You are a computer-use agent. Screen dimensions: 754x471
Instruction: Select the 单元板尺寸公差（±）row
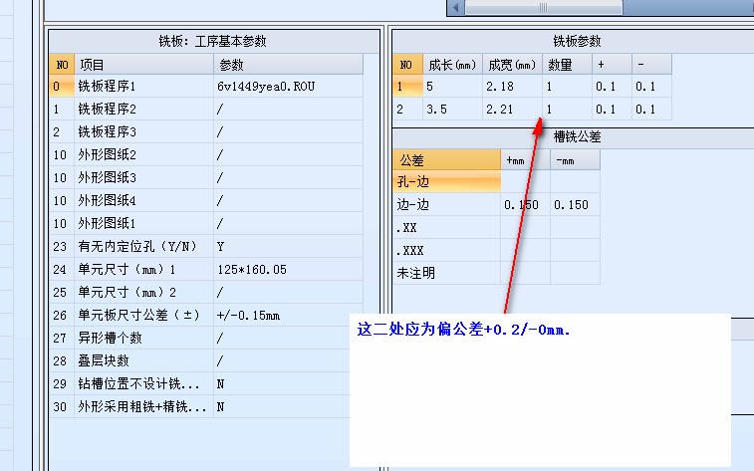pyautogui.click(x=206, y=316)
